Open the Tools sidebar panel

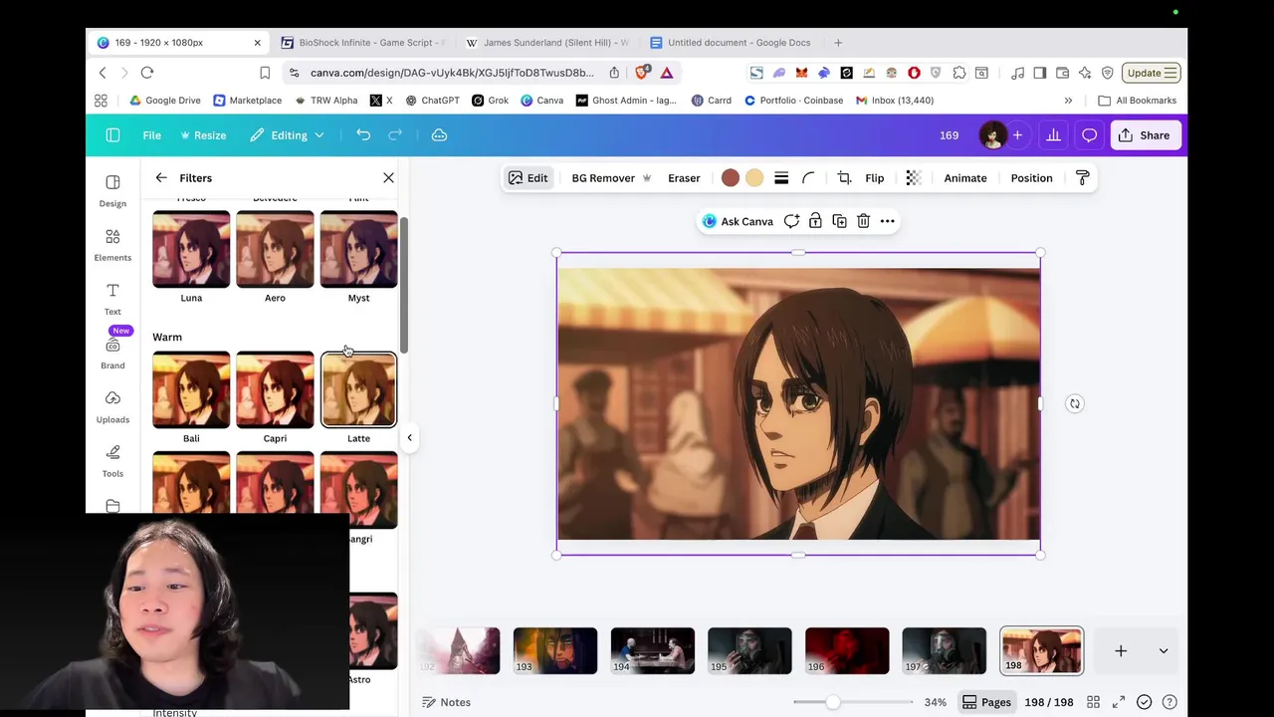pos(112,460)
